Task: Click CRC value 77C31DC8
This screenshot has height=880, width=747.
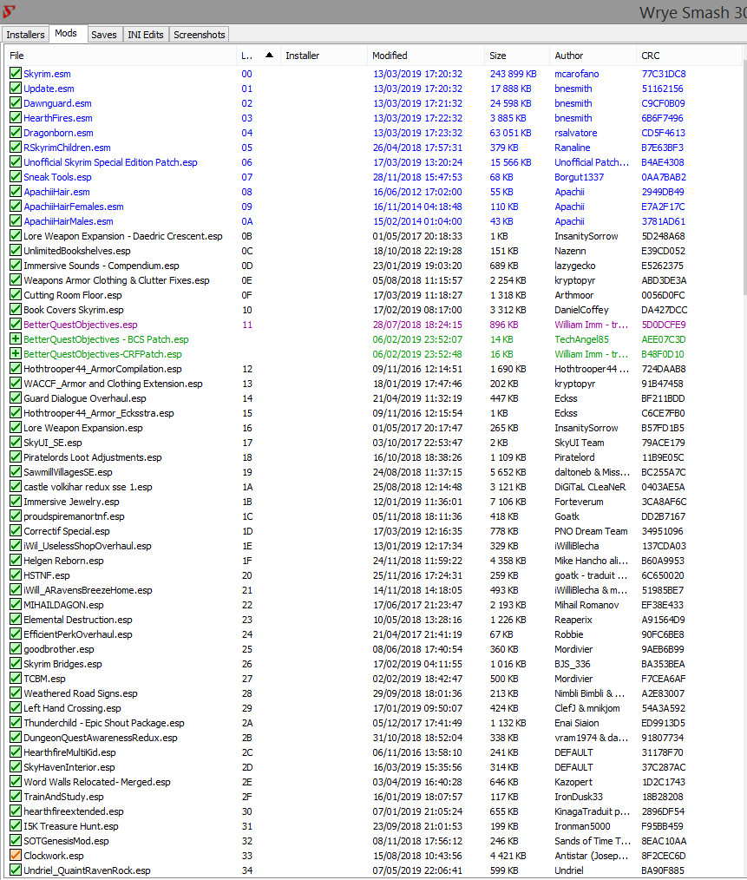Action: click(664, 74)
